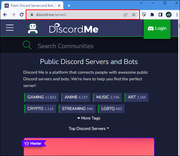The width and height of the screenshot is (180, 156).
Task: Click the browser forward arrow
Action: pyautogui.click(x=13, y=15)
